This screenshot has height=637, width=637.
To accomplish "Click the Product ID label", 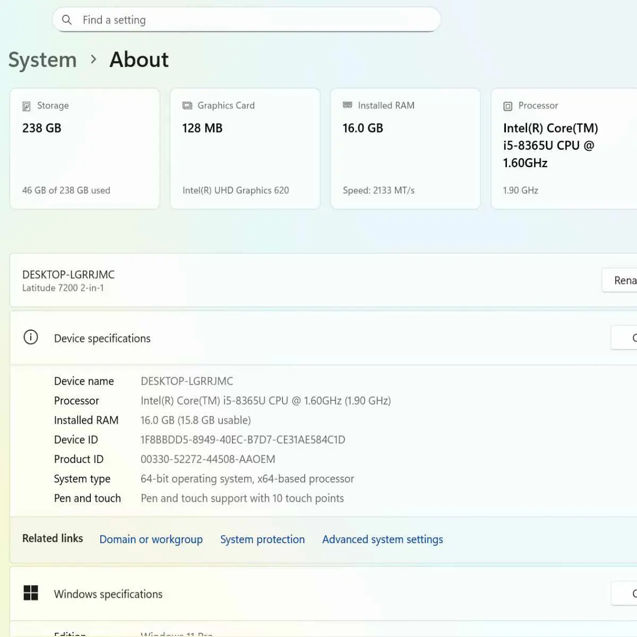I will 79,459.
